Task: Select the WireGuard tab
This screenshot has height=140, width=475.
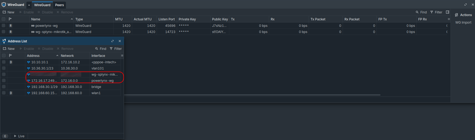Action: click(x=42, y=5)
